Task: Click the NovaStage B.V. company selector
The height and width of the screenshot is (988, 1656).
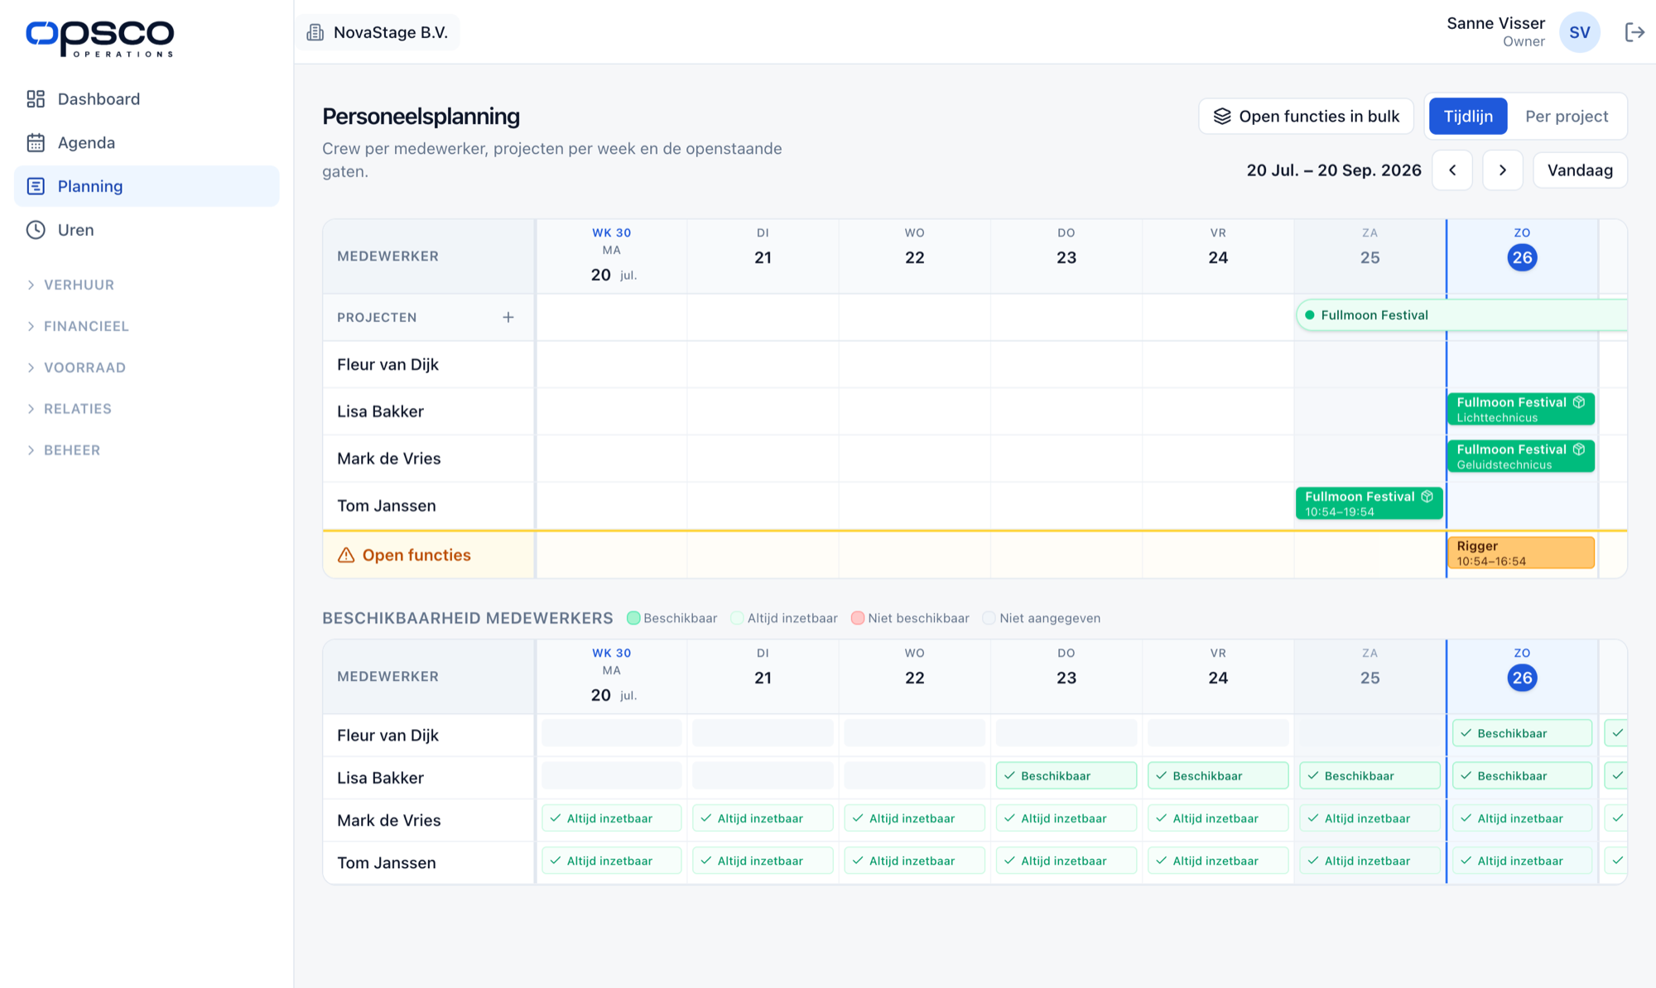Action: pos(378,32)
